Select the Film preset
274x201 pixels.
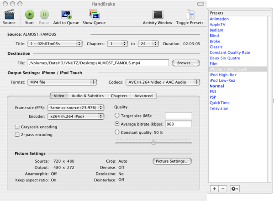point(237,63)
